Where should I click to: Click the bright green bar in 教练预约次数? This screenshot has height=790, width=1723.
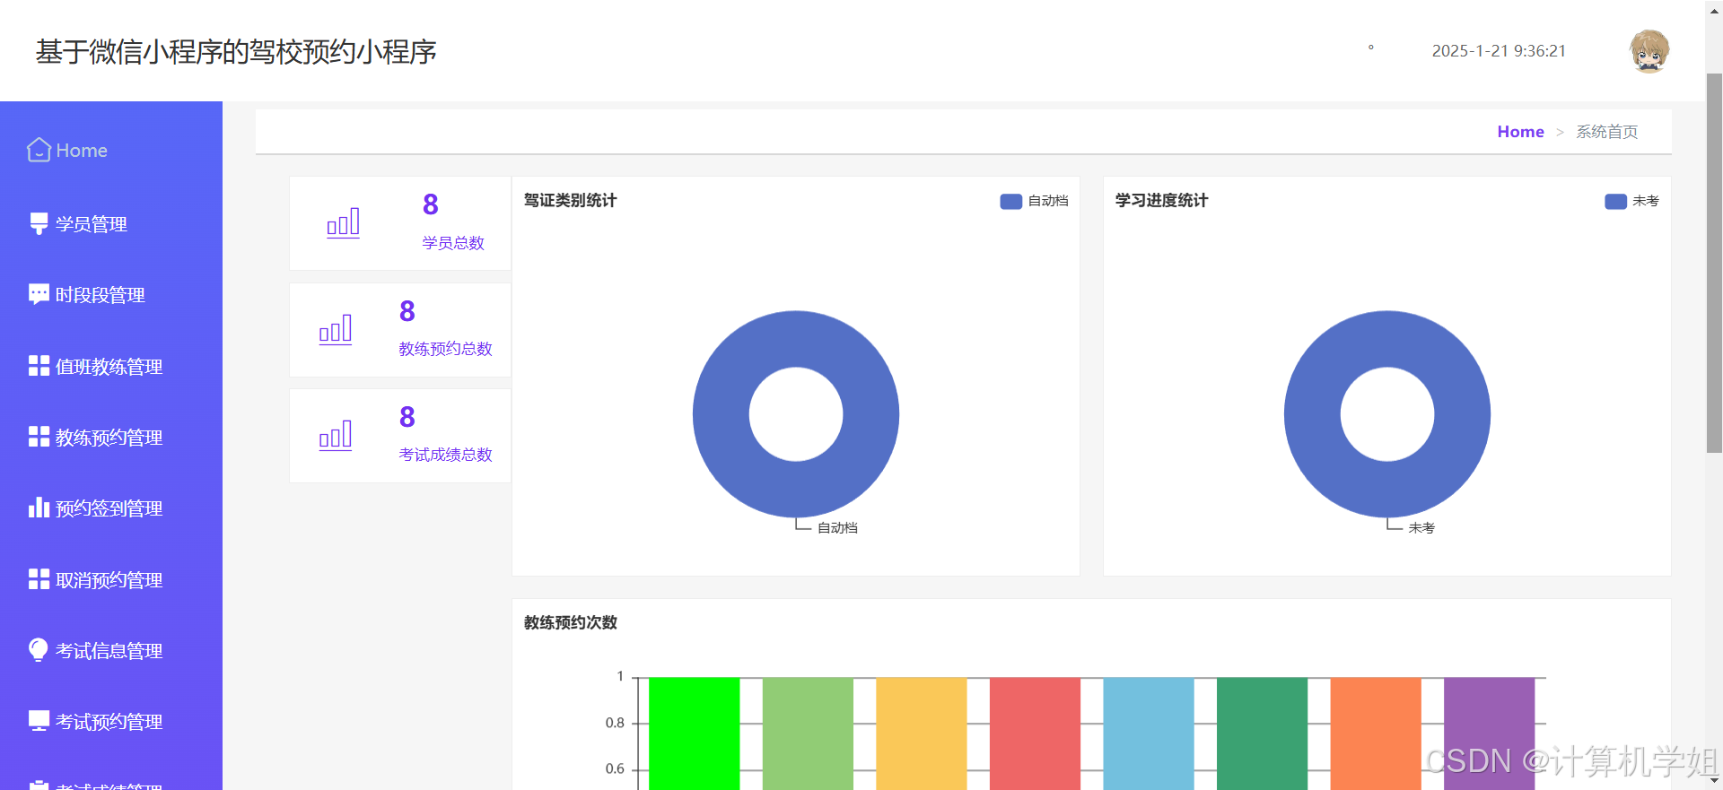pyautogui.click(x=694, y=734)
